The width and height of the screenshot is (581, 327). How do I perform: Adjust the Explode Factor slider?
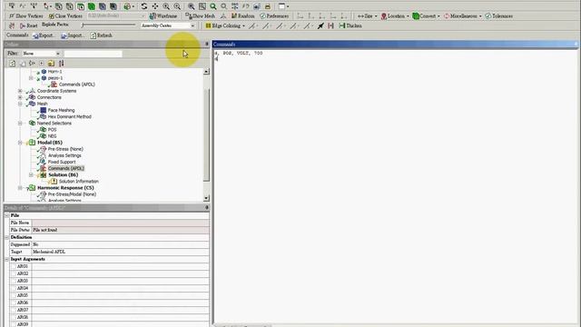[109, 25]
